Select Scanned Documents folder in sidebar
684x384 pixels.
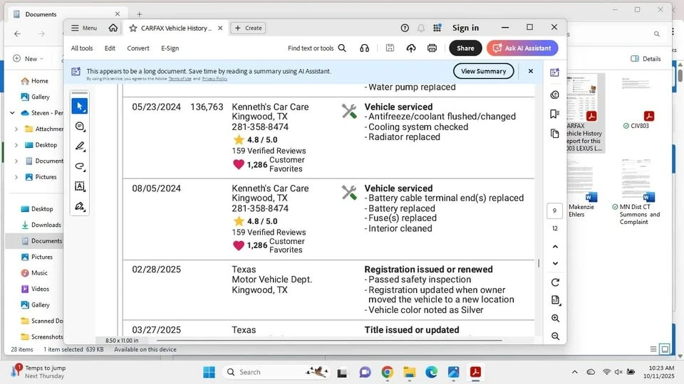pyautogui.click(x=42, y=321)
